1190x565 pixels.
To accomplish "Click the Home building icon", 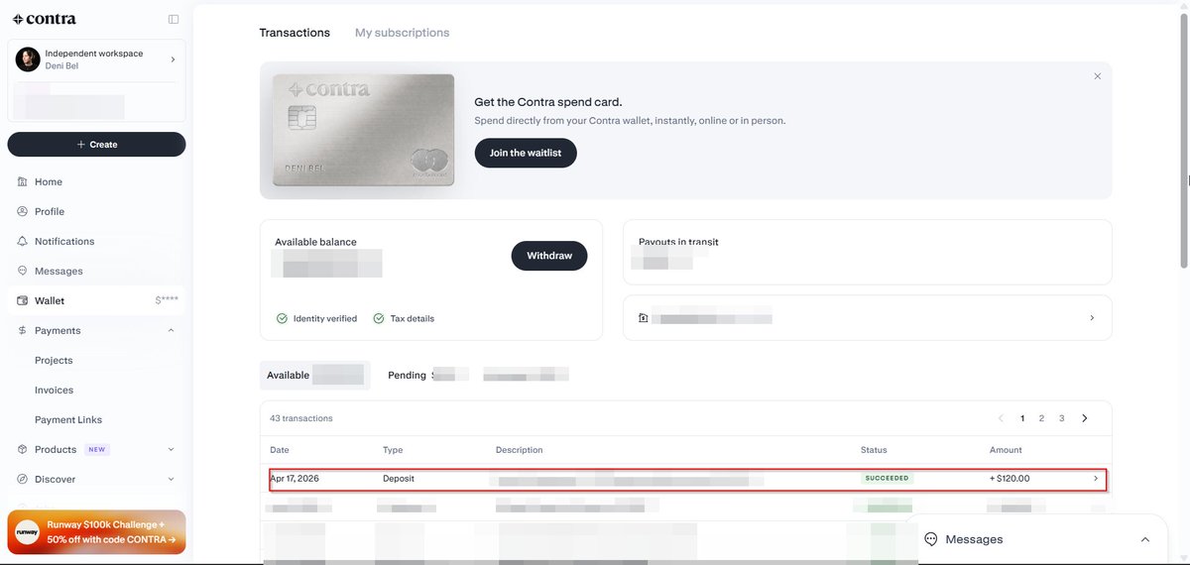I will (22, 181).
